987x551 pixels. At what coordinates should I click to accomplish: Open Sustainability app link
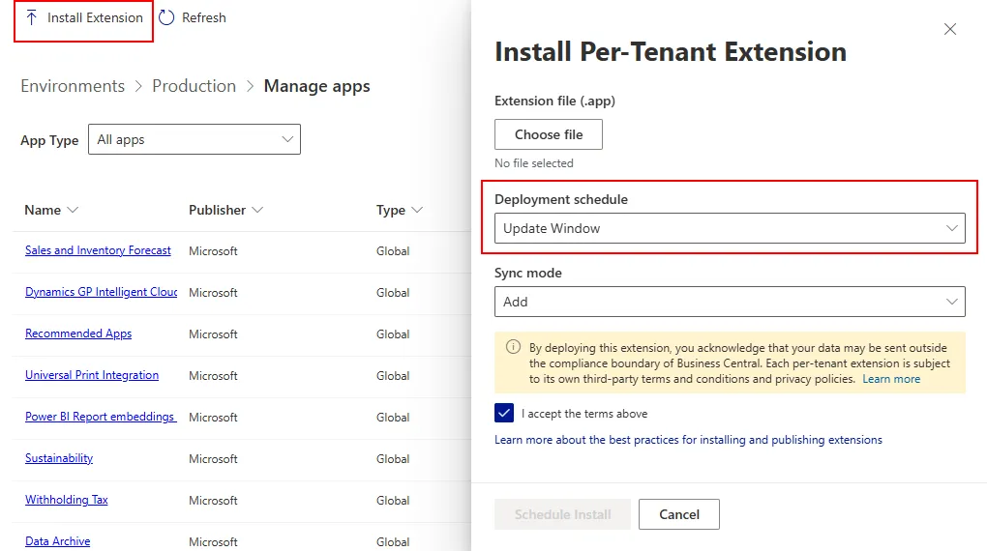point(58,458)
